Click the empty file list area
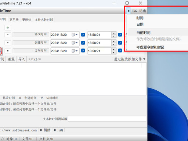The height and width of the screenshot is (141, 188). 73,79
